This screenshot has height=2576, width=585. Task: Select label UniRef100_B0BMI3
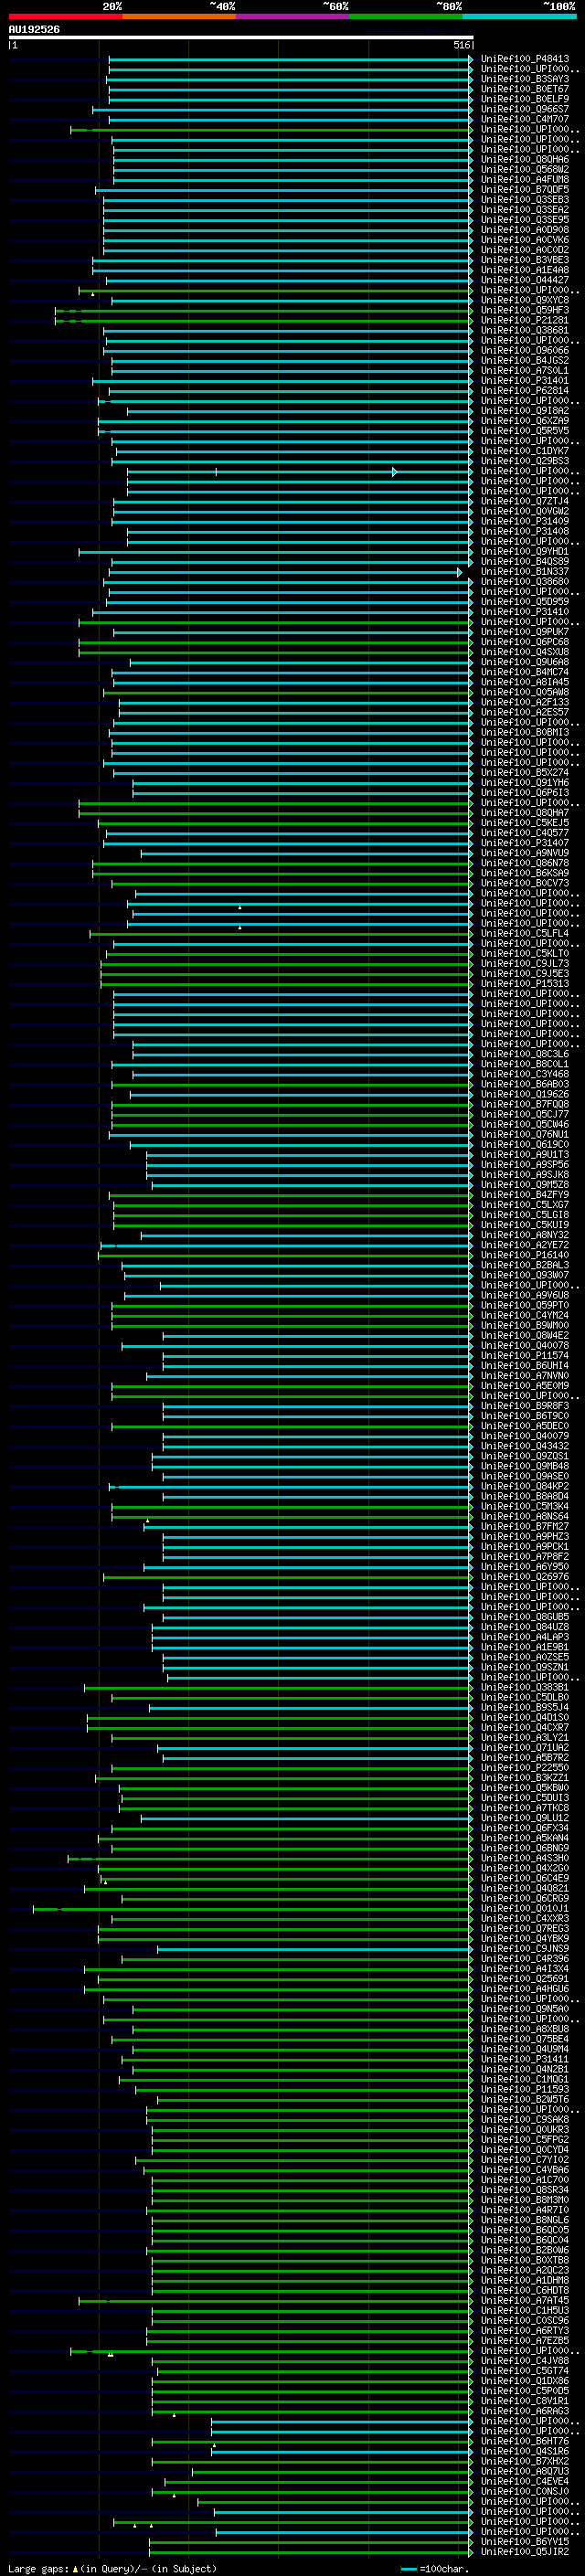pos(525,732)
